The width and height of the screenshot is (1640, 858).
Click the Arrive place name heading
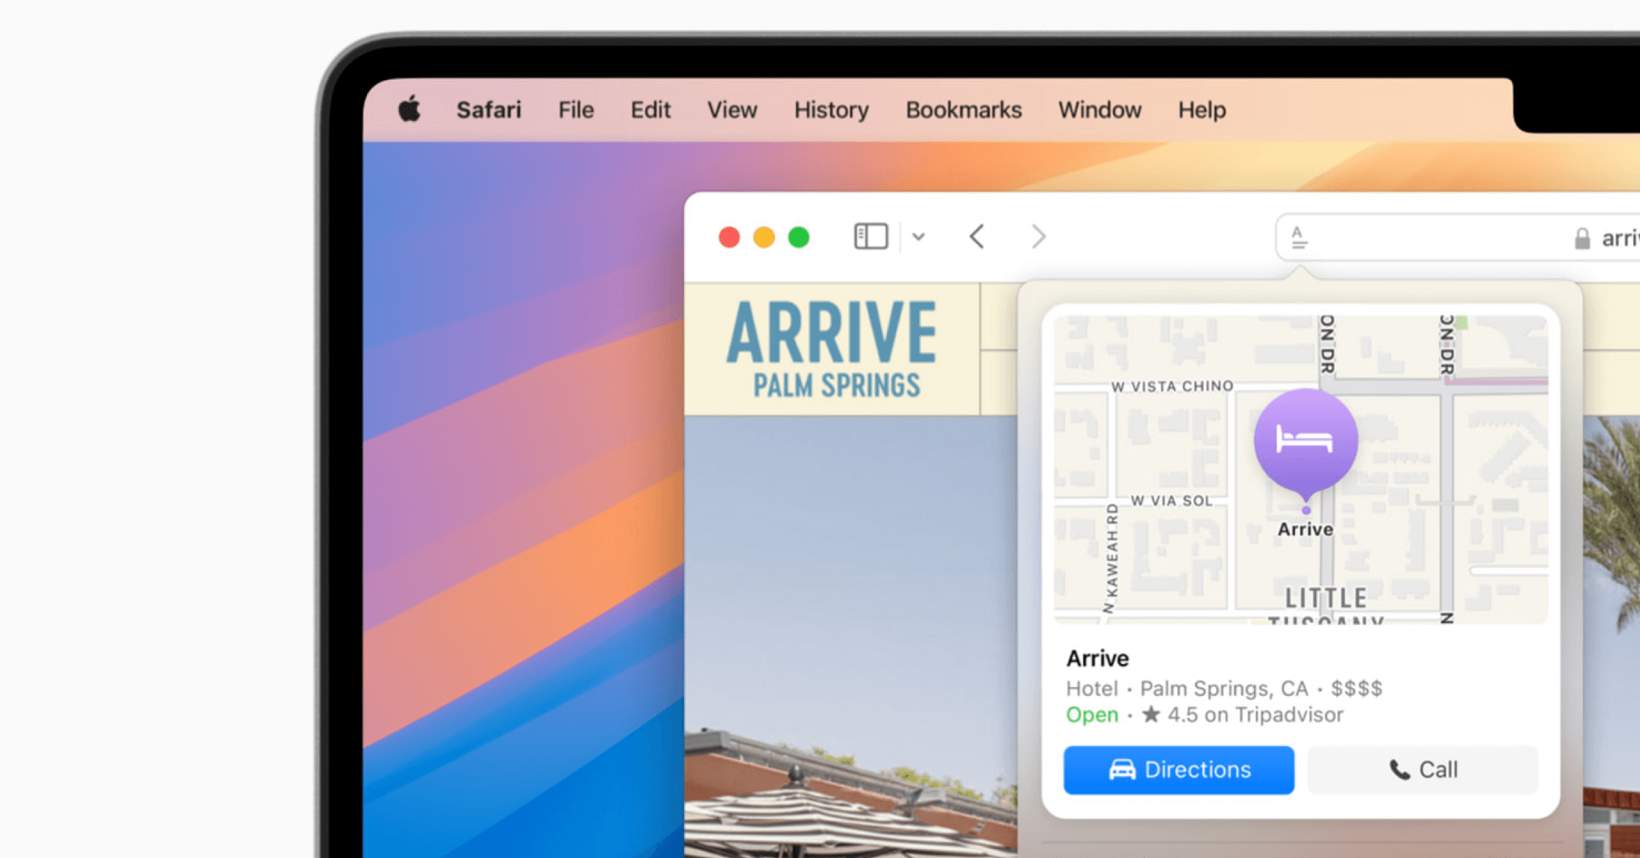1097,659
